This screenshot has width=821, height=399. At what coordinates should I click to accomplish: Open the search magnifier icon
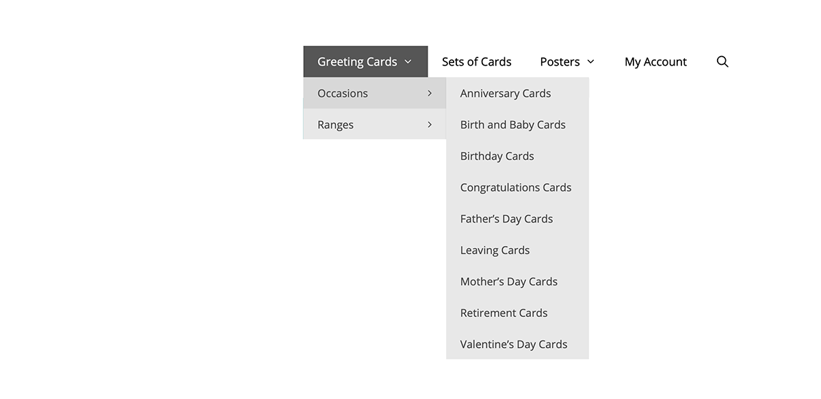(x=722, y=61)
